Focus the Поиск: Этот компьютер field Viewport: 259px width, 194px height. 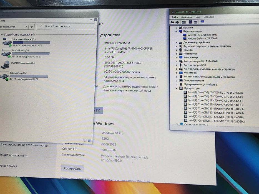tap(66, 26)
